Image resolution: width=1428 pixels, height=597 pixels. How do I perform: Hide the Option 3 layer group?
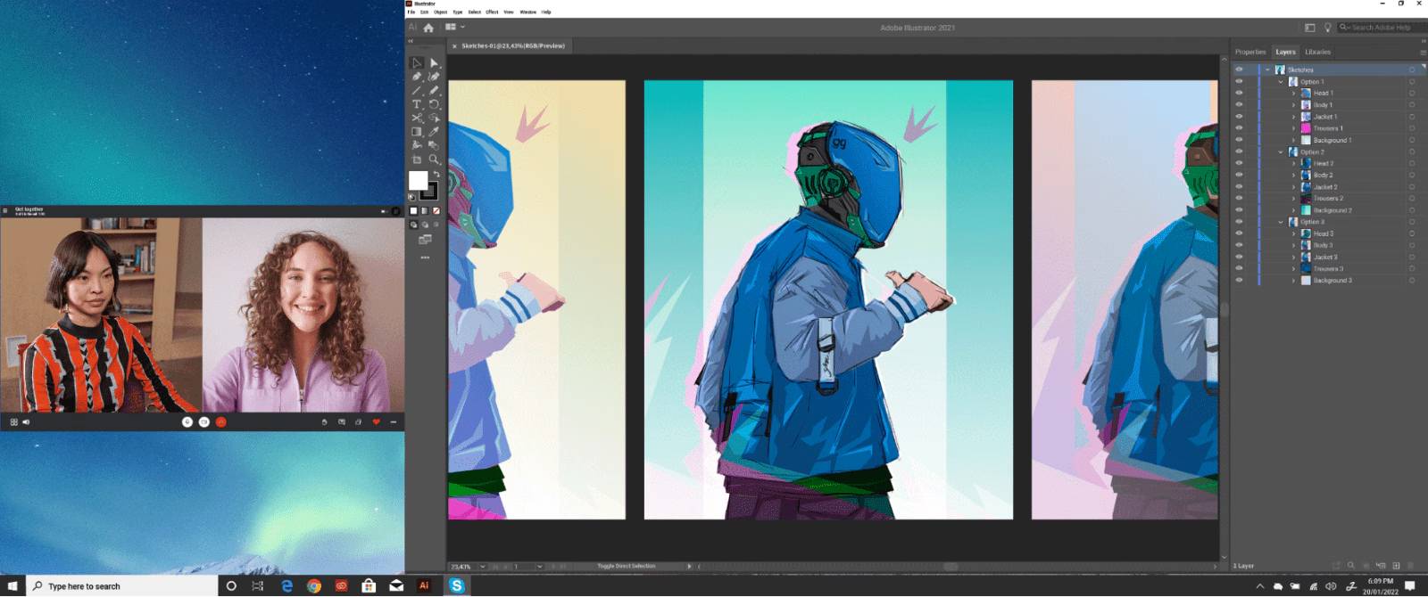1239,222
